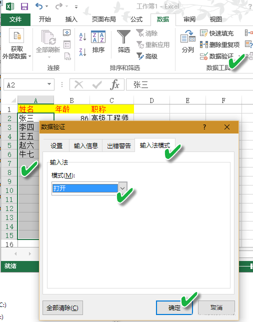Expand the 模式 dropdown showing 打开
The width and height of the screenshot is (253, 322).
pyautogui.click(x=122, y=188)
